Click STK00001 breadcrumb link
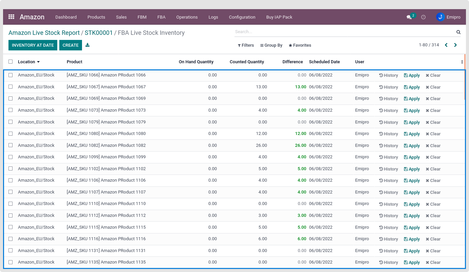The image size is (469, 272). coord(99,33)
